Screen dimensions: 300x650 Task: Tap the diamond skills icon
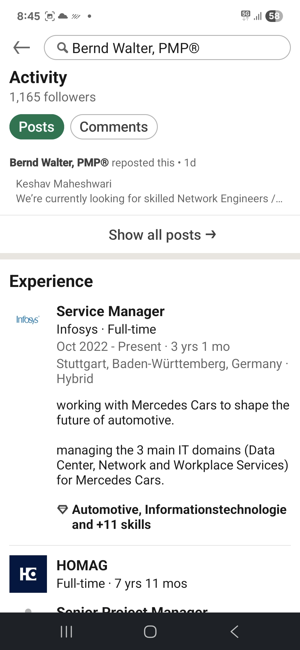pos(62,509)
